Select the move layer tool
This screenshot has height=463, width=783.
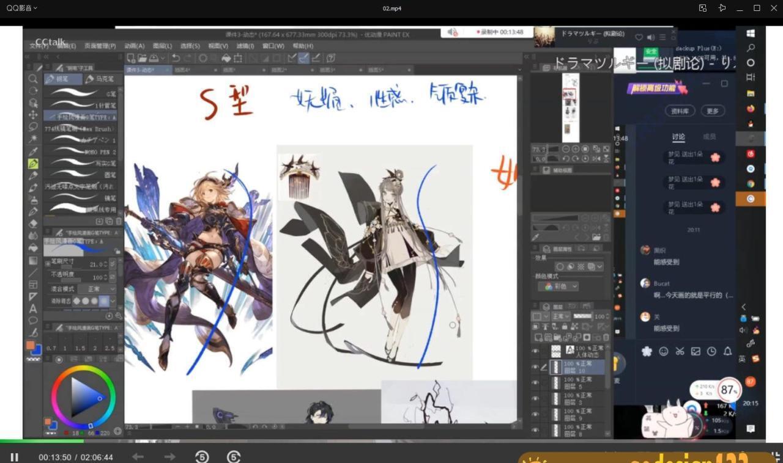[33, 115]
